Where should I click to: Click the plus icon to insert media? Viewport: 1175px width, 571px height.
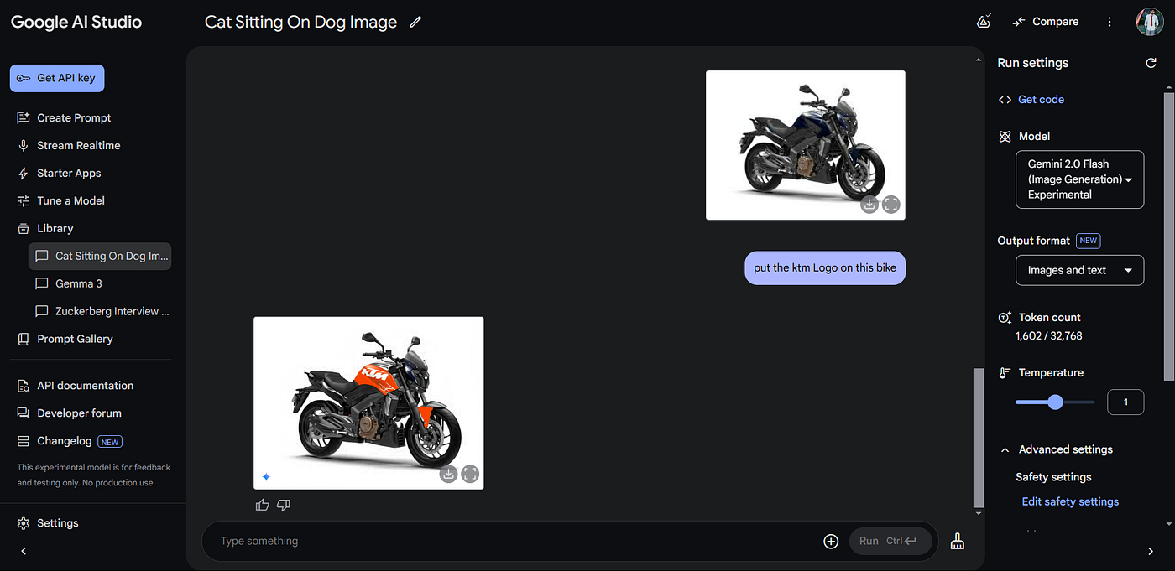tap(831, 542)
